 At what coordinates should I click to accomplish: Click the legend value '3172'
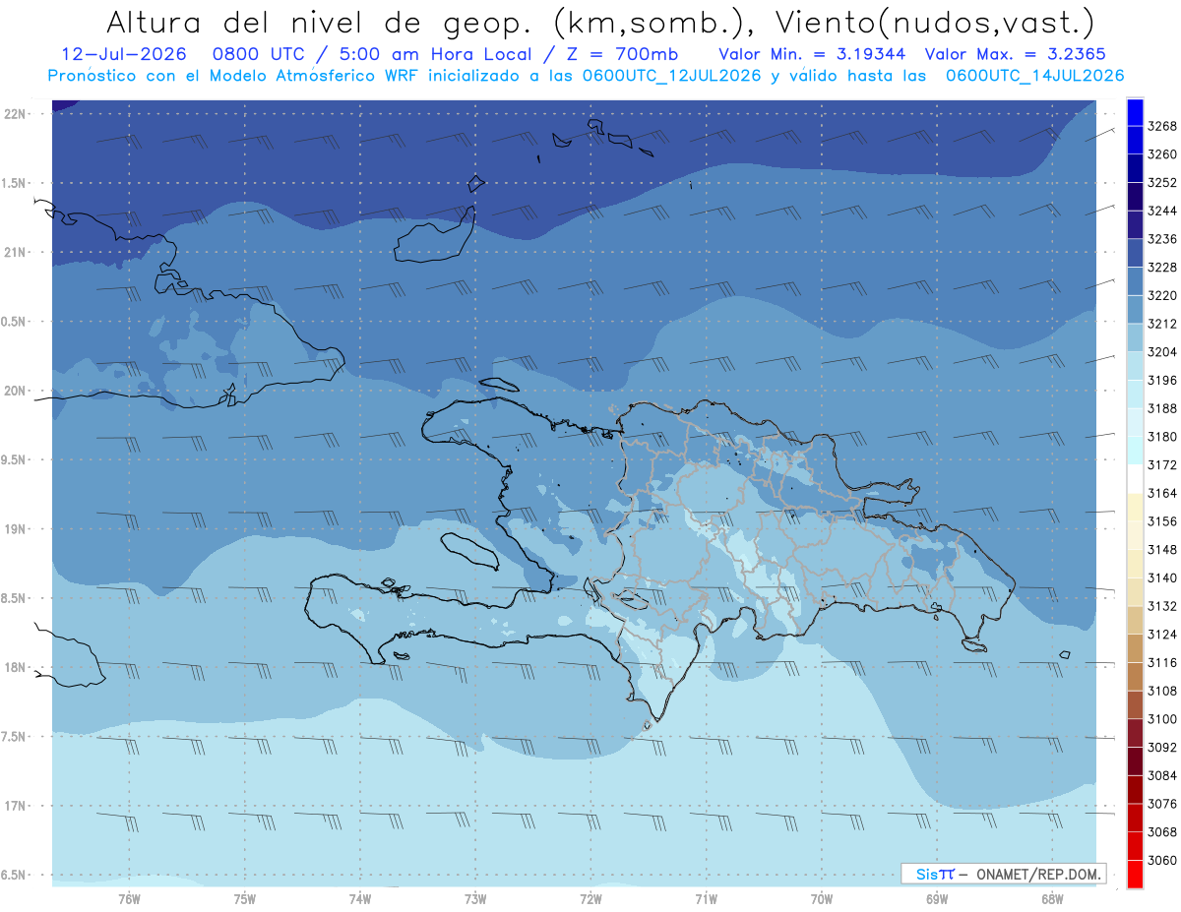coord(1162,464)
